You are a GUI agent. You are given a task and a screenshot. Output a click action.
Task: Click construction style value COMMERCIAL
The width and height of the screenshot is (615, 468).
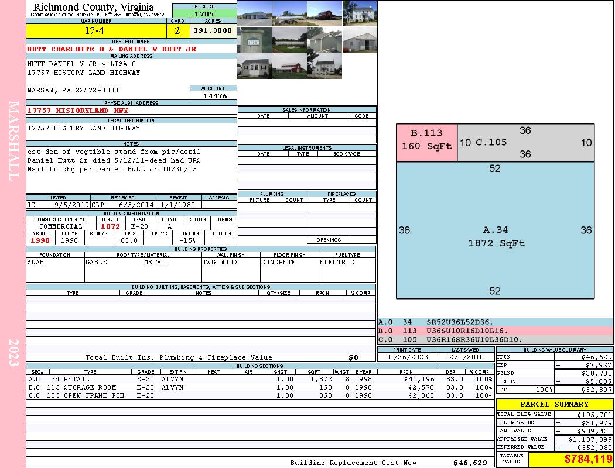coord(61,226)
